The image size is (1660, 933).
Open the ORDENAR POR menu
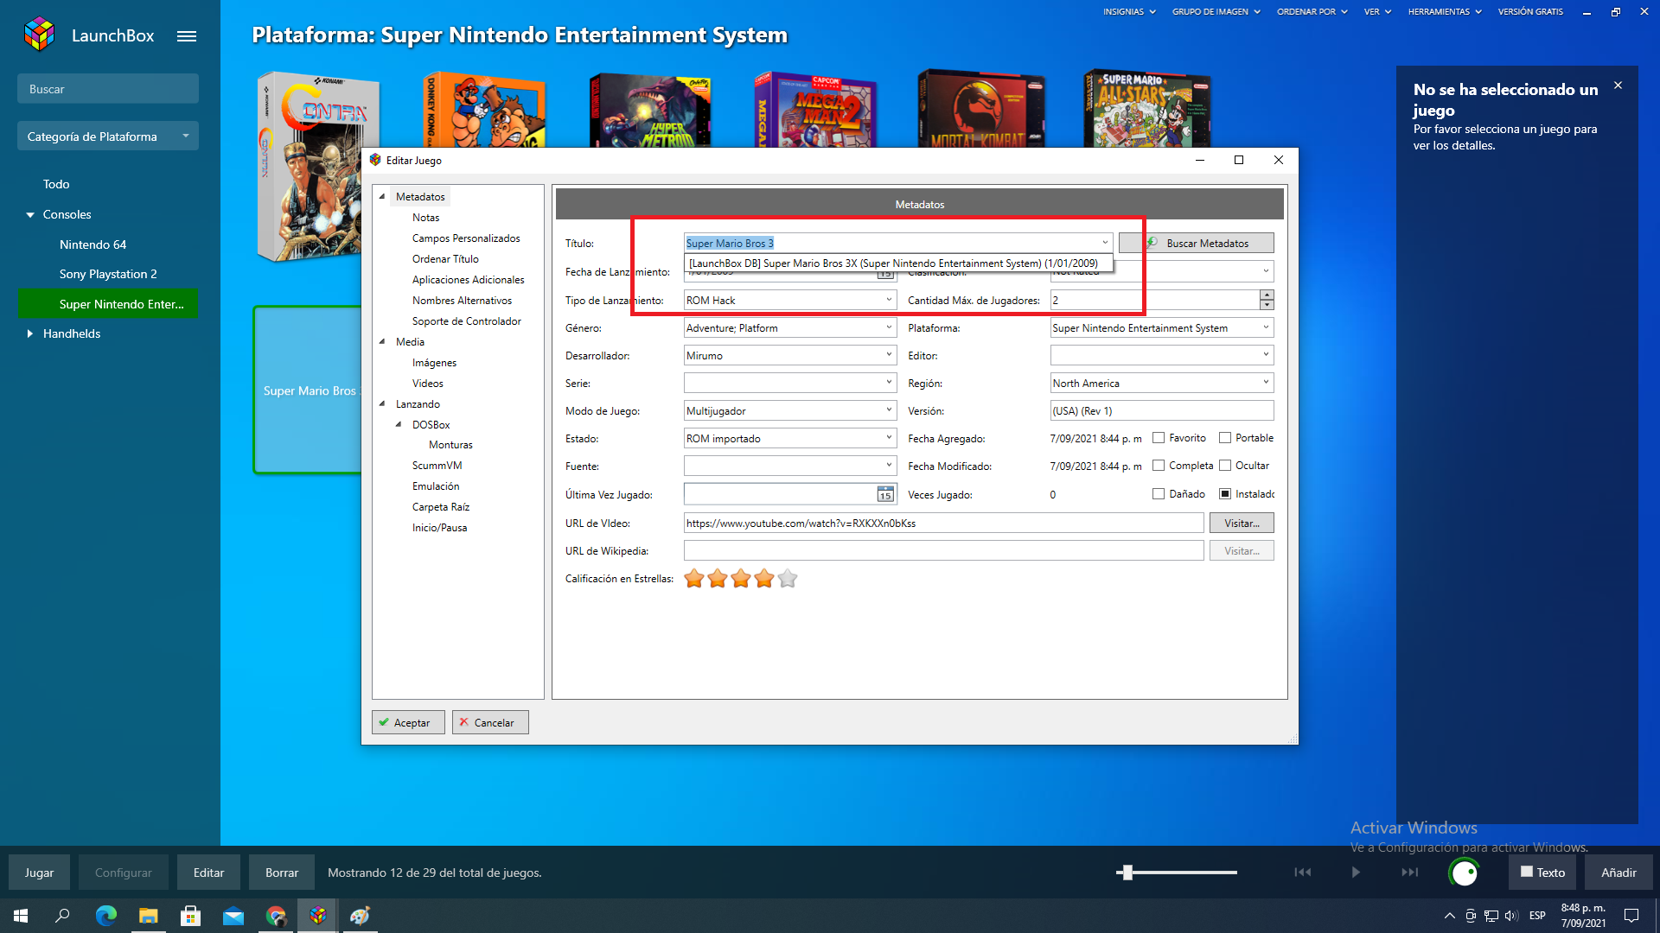(x=1312, y=12)
